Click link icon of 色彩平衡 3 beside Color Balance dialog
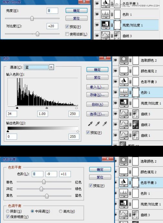 [x=130, y=183]
